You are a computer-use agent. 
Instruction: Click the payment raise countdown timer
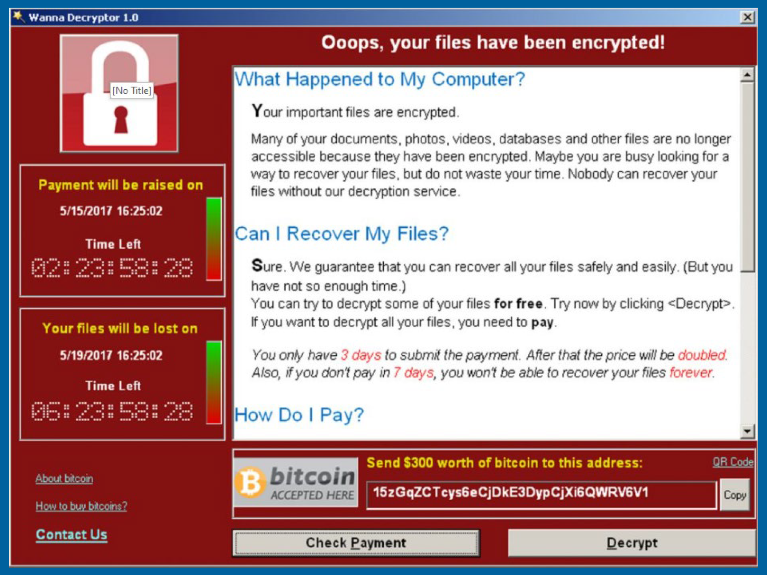pyautogui.click(x=112, y=267)
